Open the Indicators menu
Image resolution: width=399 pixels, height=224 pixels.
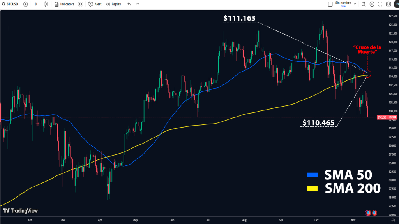[64, 4]
